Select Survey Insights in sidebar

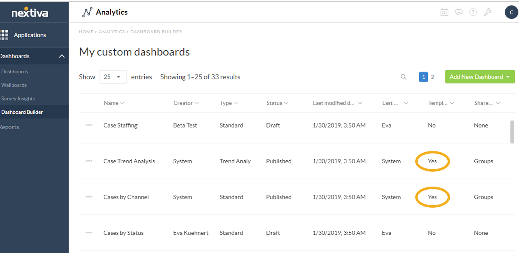point(18,98)
